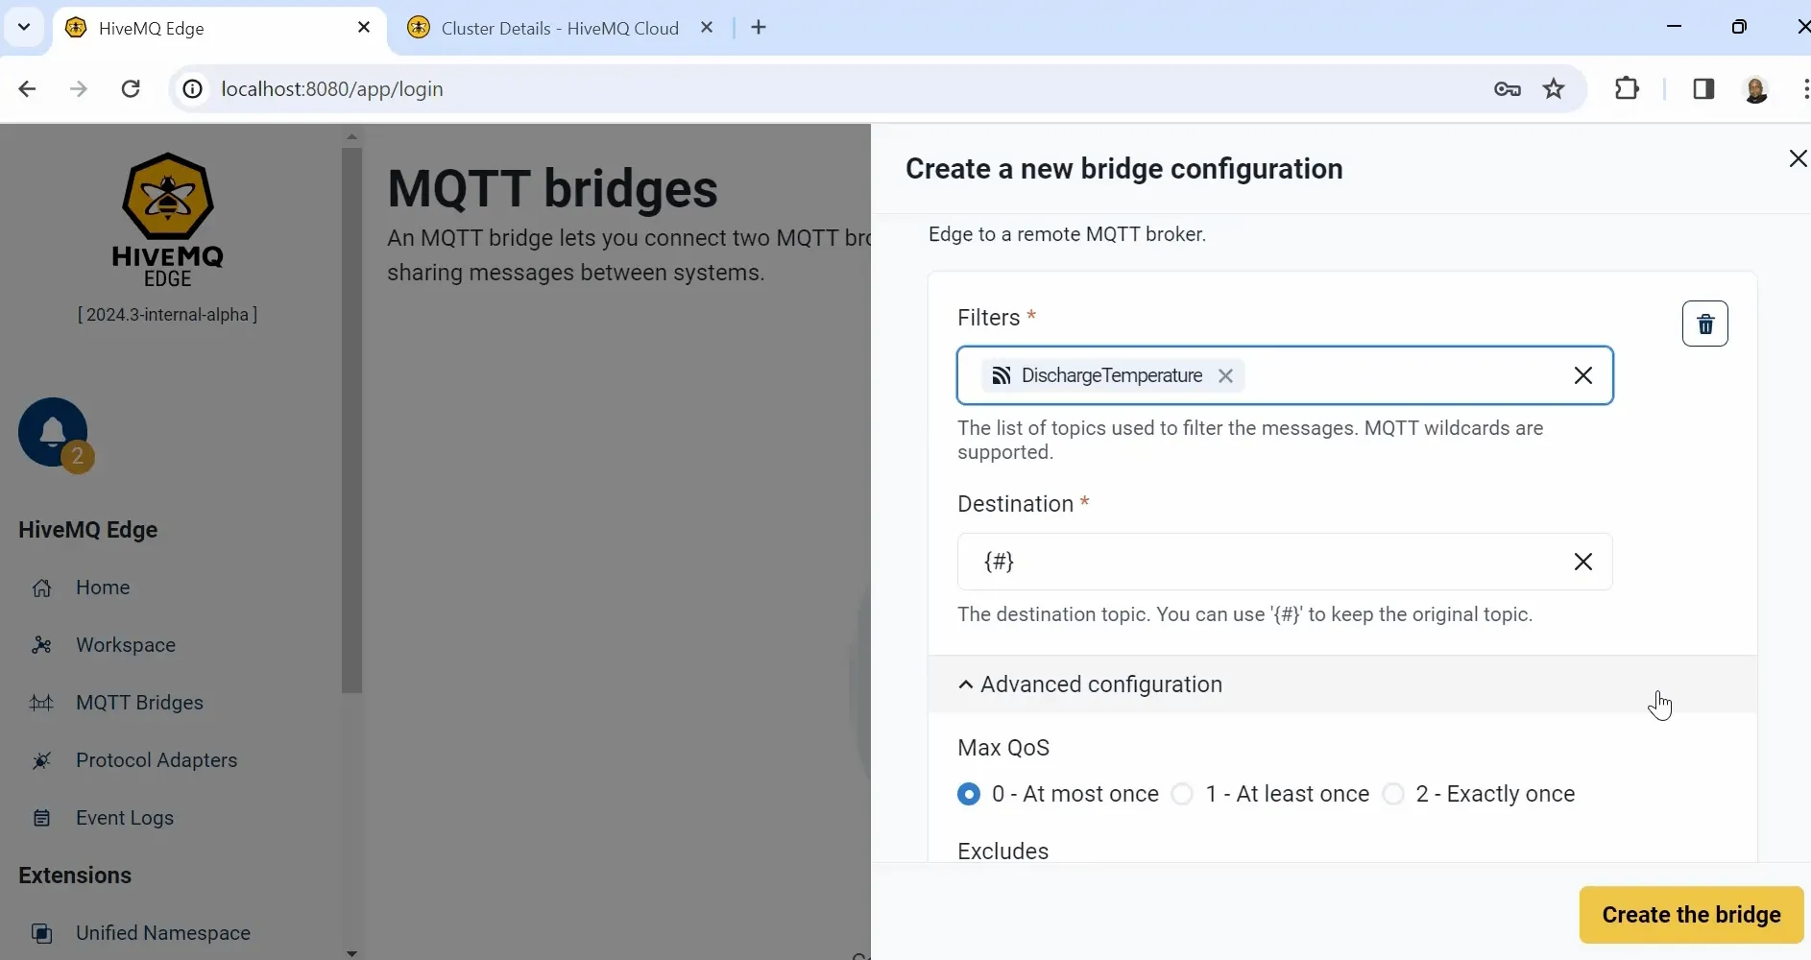The width and height of the screenshot is (1811, 960).
Task: Click the Workspace sidebar icon
Action: [x=41, y=645]
